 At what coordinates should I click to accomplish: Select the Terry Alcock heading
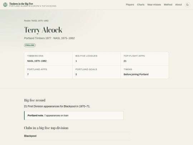click(43, 30)
